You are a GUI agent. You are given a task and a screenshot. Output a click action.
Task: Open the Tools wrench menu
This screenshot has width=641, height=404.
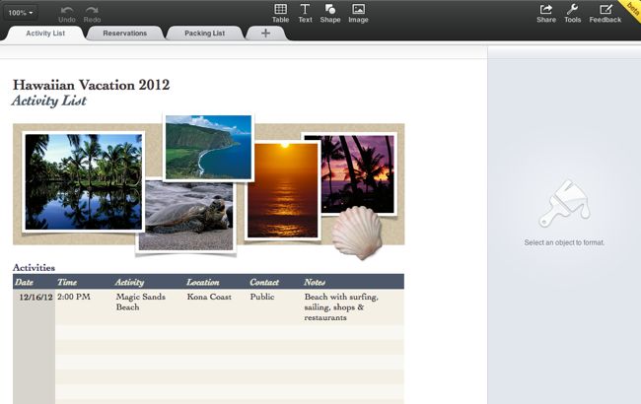(572, 10)
